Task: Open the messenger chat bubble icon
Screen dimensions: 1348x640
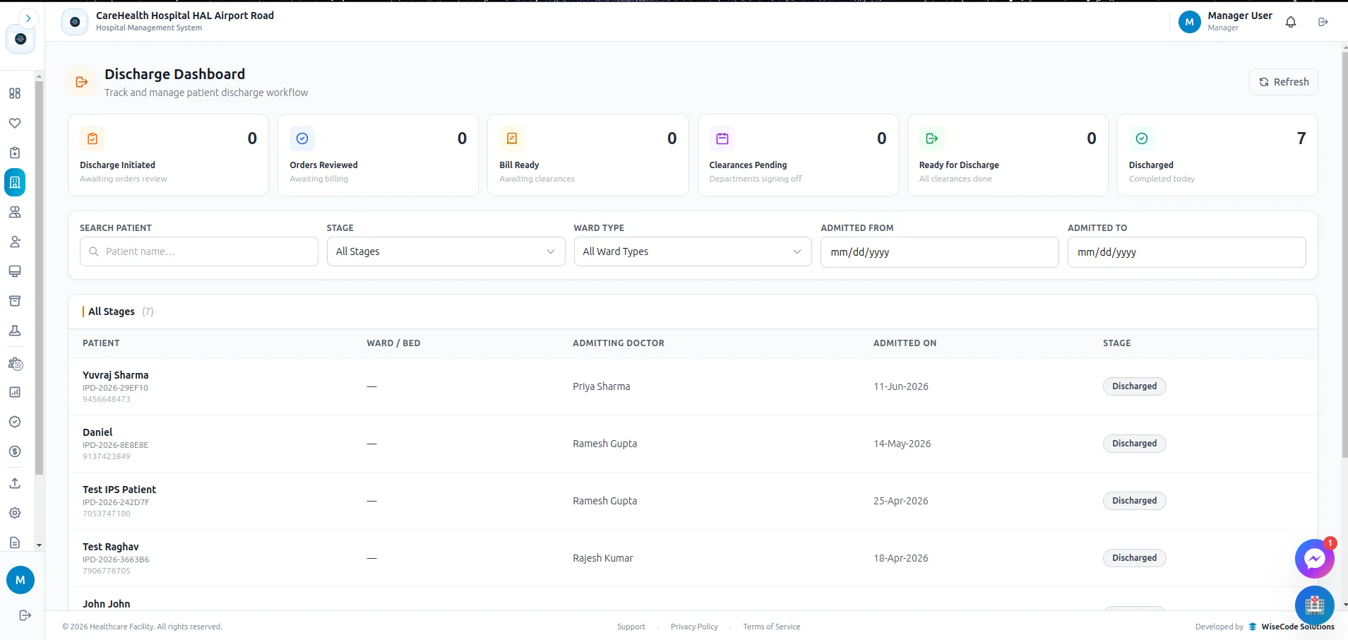Action: coord(1314,559)
